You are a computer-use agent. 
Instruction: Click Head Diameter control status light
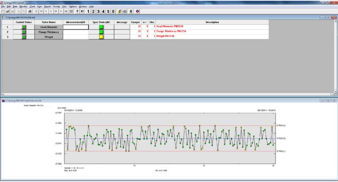click(24, 27)
